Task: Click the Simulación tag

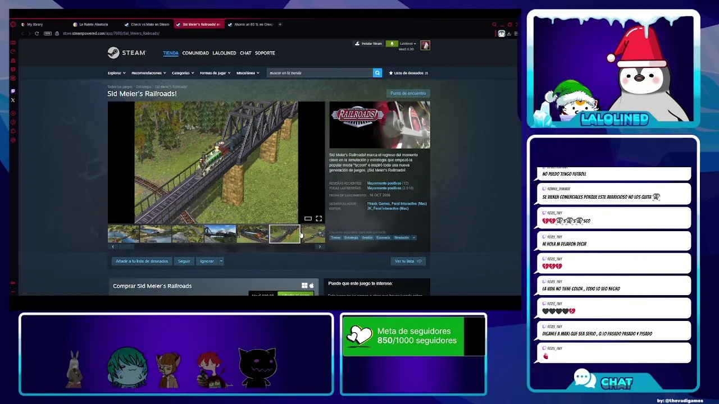Action: 402,237
